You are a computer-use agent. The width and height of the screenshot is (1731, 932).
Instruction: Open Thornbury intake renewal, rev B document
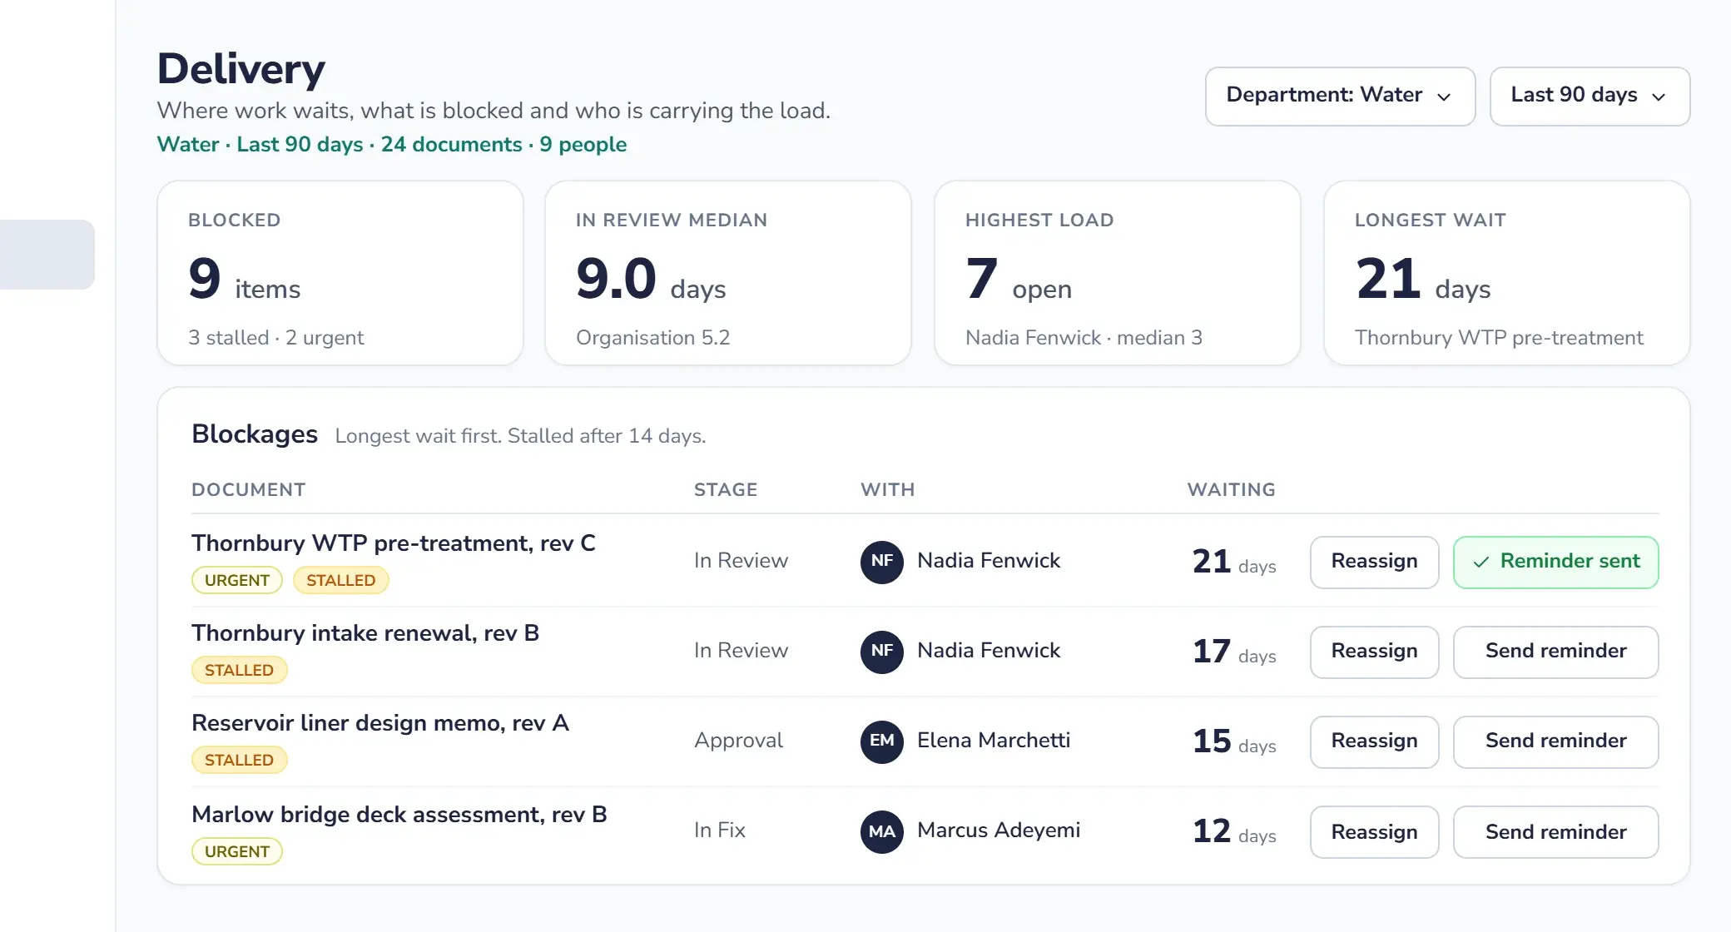click(x=365, y=633)
